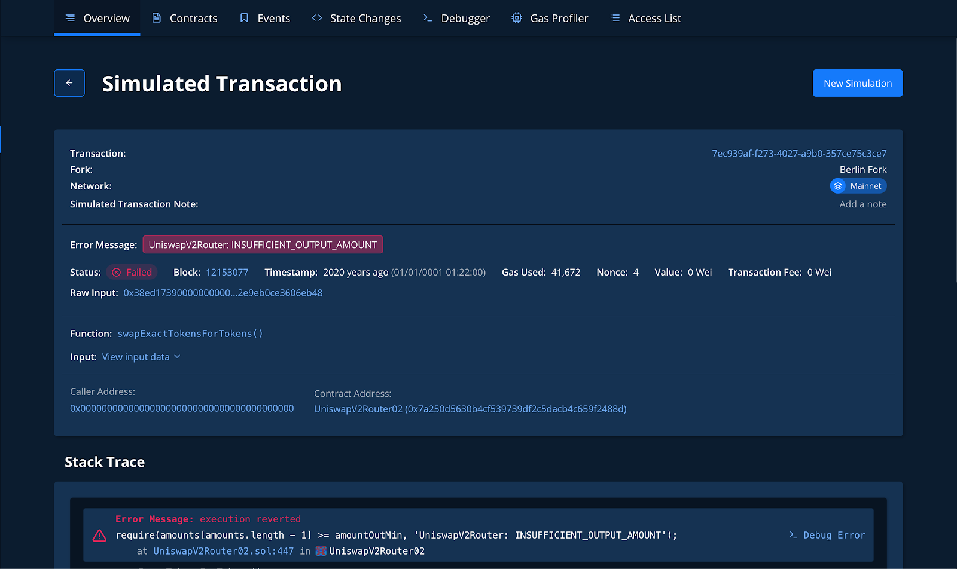Open UniswapV2Router02.sol:447 source link
This screenshot has width=957, height=569.
pos(223,551)
